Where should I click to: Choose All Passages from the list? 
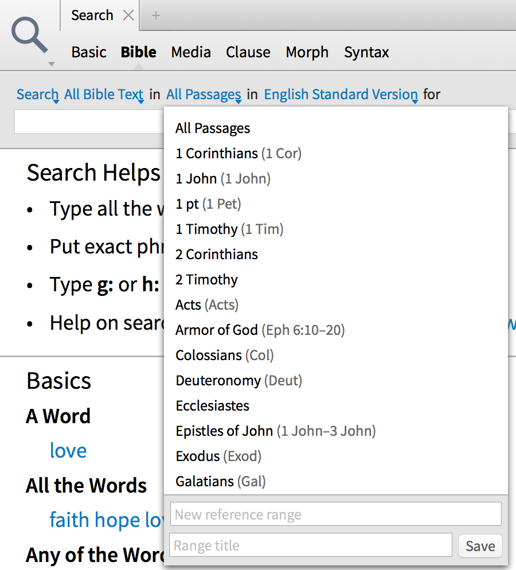tap(213, 128)
